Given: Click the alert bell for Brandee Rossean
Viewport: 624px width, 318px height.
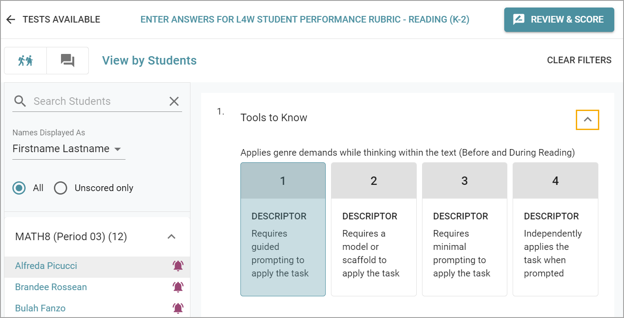Looking at the screenshot, I should (178, 287).
